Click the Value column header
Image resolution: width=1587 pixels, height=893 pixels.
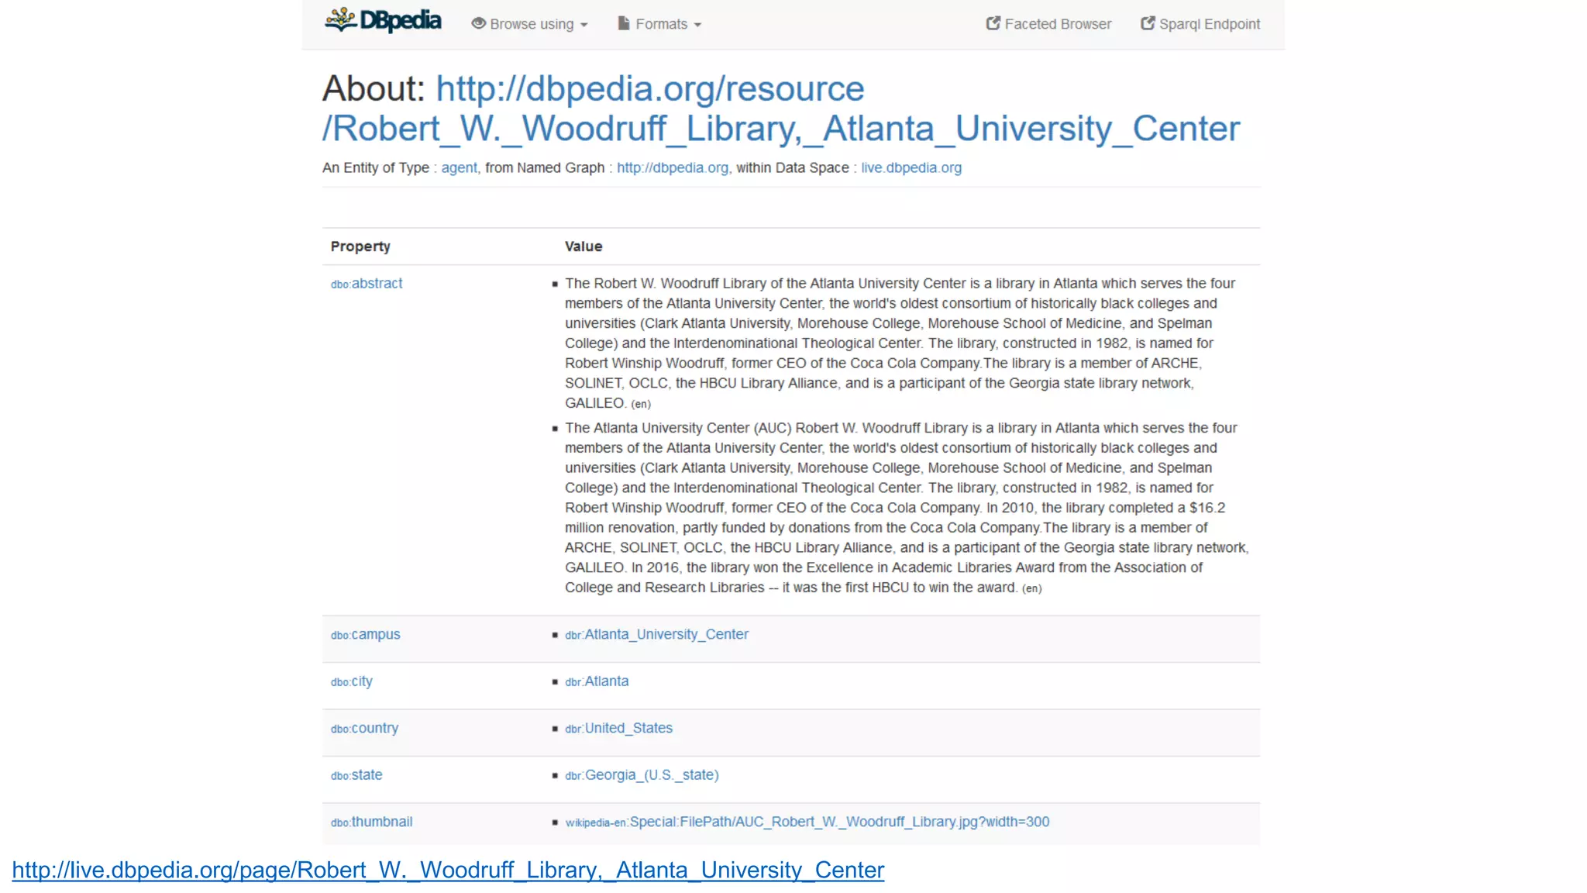[x=584, y=247]
